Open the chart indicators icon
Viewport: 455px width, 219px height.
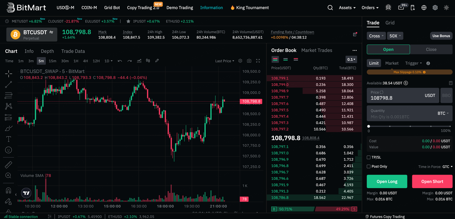coord(139,61)
